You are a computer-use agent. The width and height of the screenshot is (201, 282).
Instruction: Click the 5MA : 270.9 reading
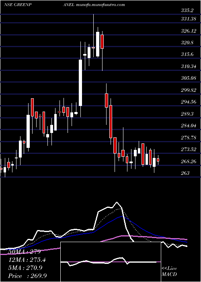(x=25, y=268)
